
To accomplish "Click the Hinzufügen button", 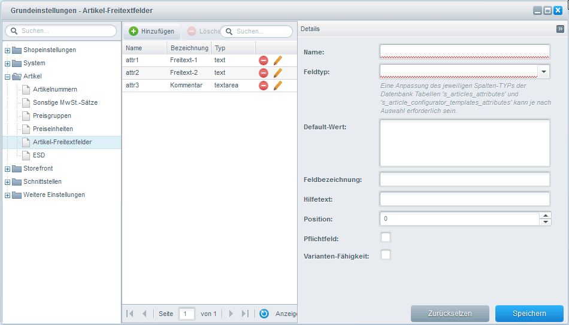I will coord(152,31).
